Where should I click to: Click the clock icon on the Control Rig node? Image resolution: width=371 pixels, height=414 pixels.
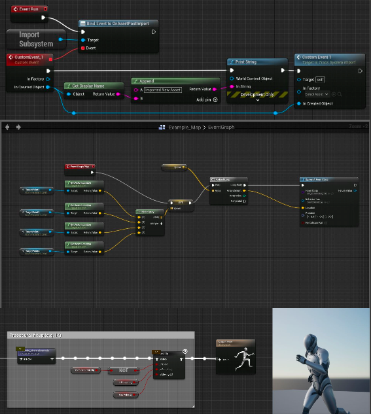coord(185,351)
